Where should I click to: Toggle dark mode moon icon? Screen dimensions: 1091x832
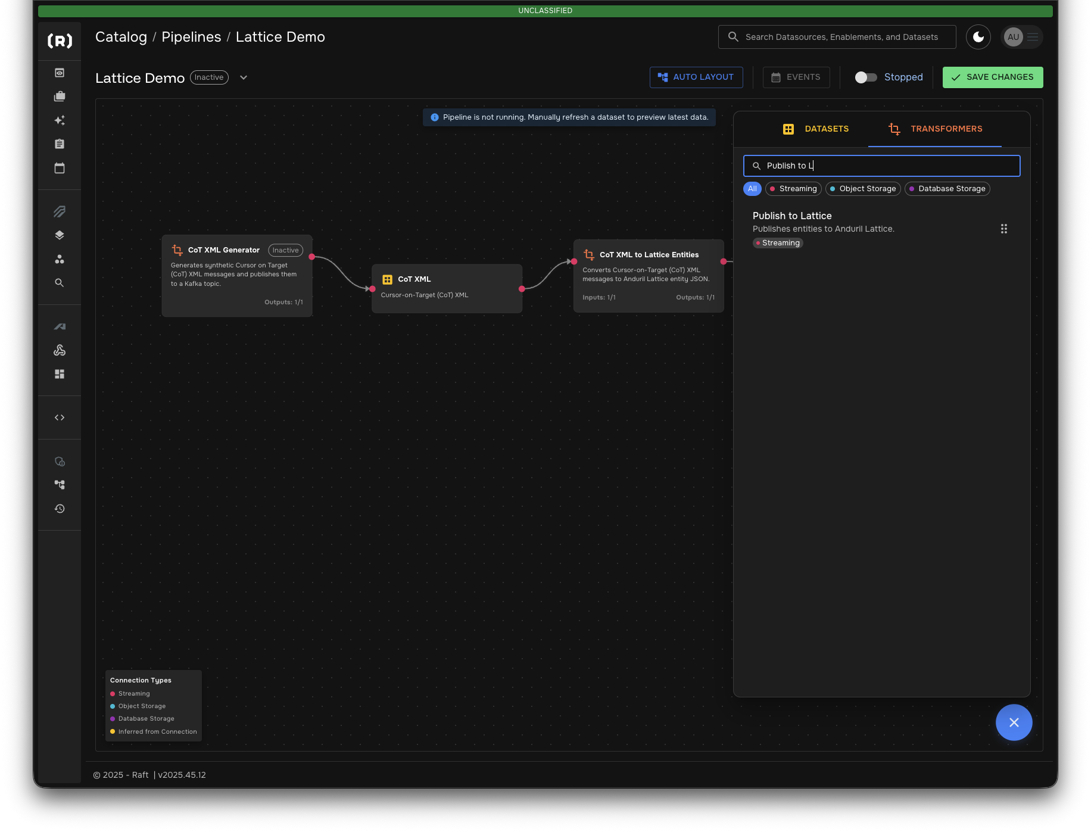978,37
